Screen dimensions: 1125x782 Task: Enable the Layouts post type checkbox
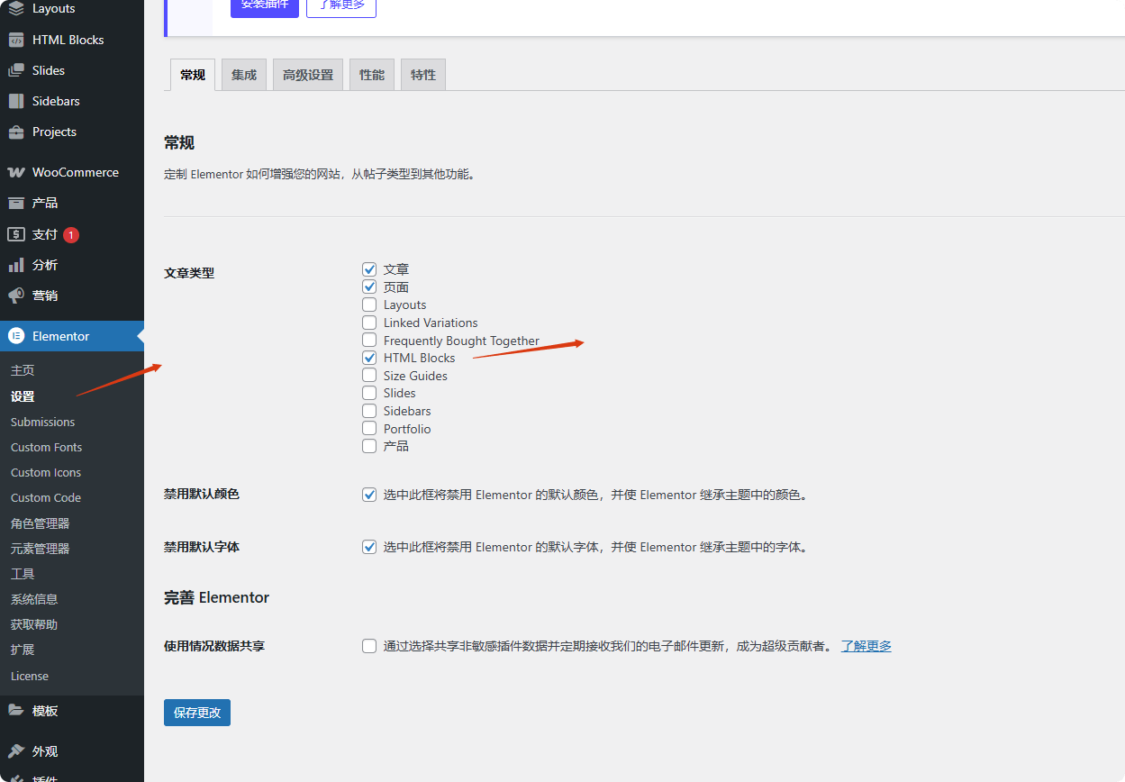click(369, 305)
